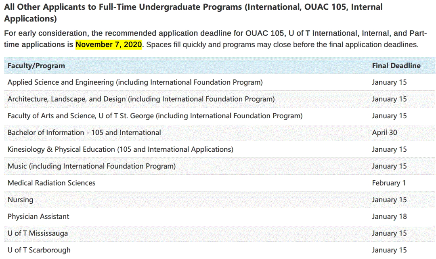This screenshot has width=436, height=259.
Task: Click the Final Deadline column header
Action: click(396, 66)
